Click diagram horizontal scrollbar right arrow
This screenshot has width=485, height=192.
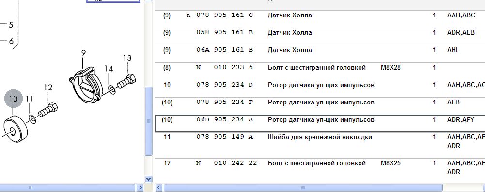140,187
